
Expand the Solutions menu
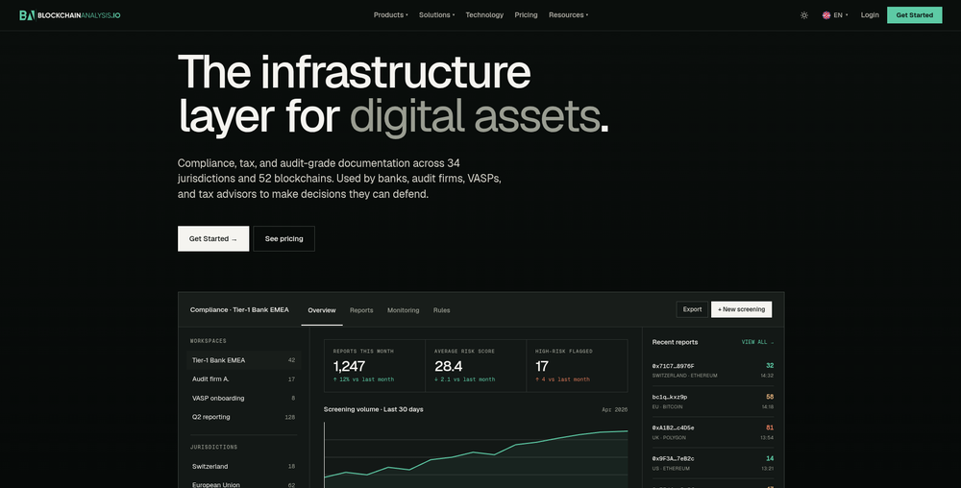436,15
